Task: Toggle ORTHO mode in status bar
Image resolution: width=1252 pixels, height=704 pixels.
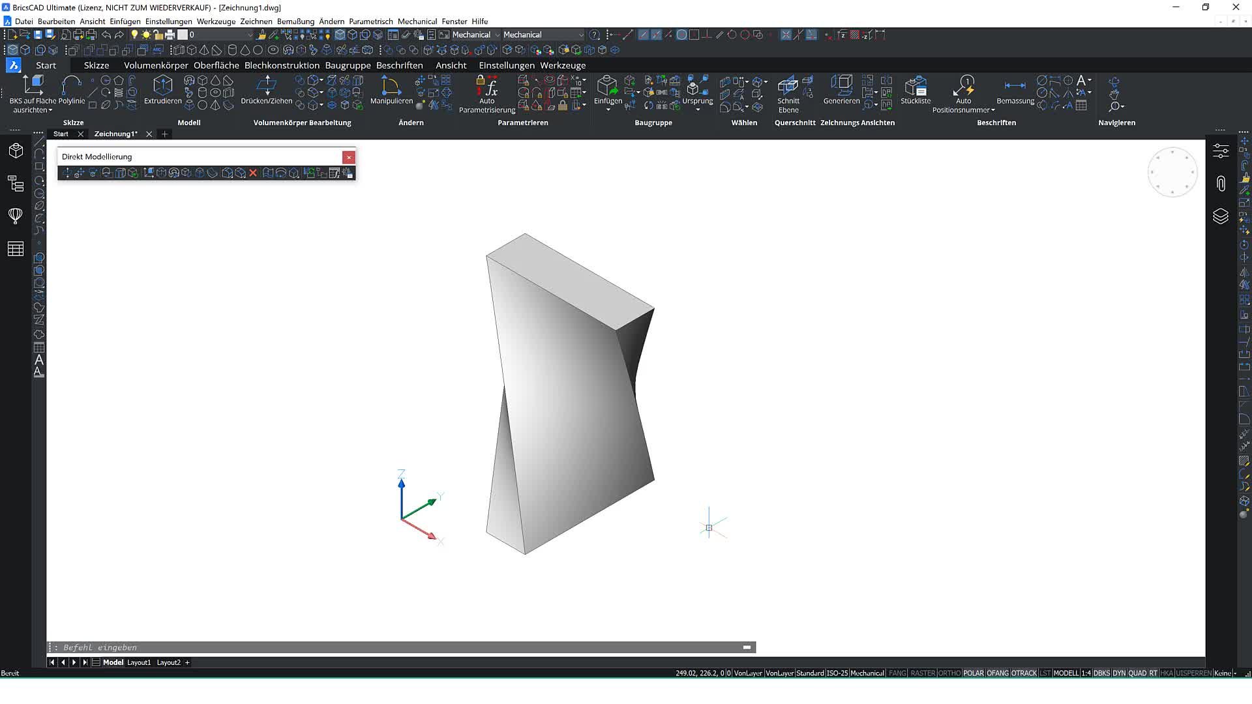Action: [x=949, y=673]
